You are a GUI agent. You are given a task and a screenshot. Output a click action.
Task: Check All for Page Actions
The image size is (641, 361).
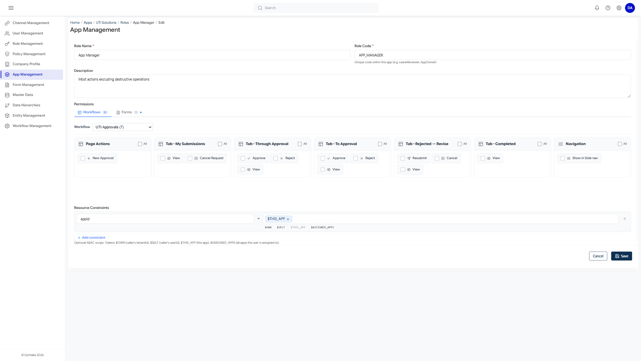point(140,144)
